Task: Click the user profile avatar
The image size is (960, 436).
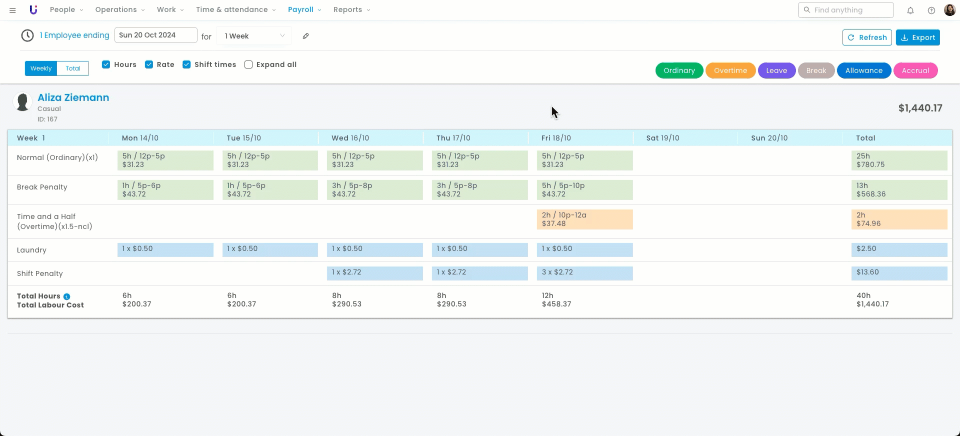Action: pos(949,10)
